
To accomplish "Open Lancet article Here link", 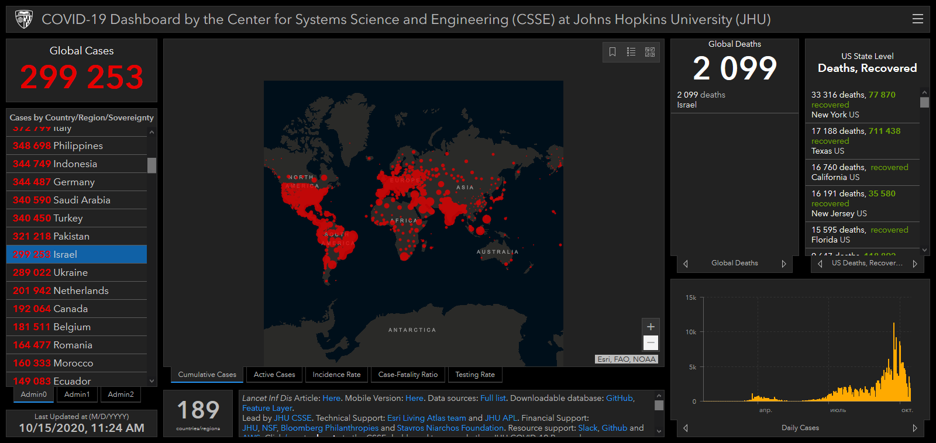I will (331, 398).
